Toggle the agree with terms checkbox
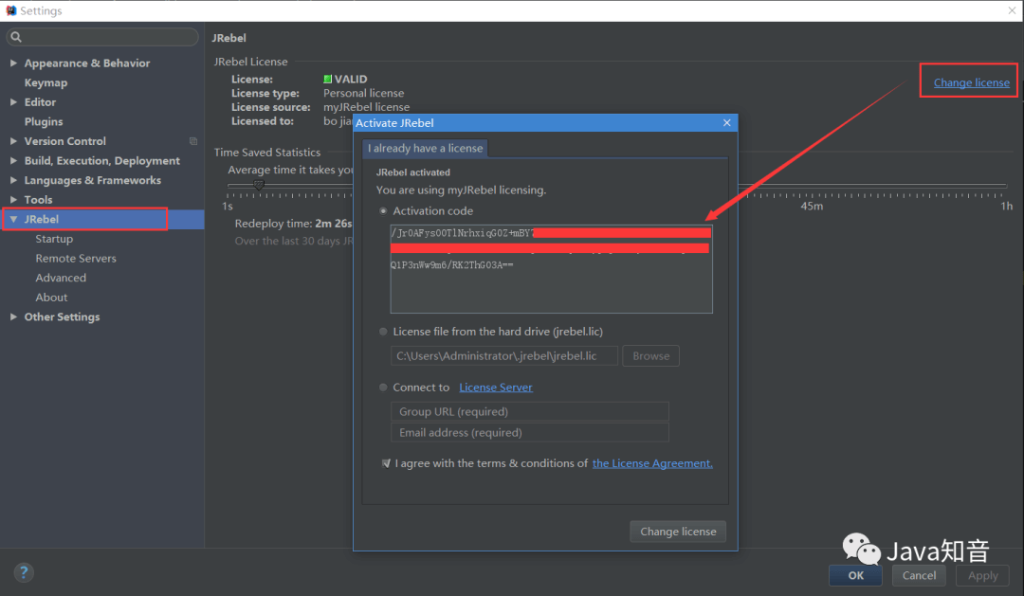1024x596 pixels. [x=386, y=462]
